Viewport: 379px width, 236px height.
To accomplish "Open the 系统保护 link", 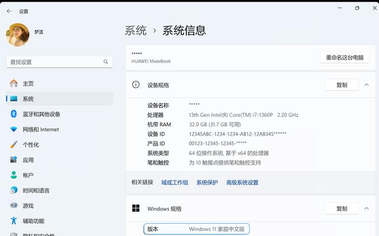I will point(207,182).
